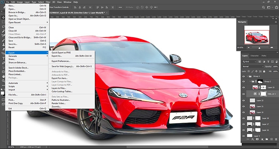The width and height of the screenshot is (279, 149).
Task: Hide Layer 22 with its eye icon
Action: (244, 100)
